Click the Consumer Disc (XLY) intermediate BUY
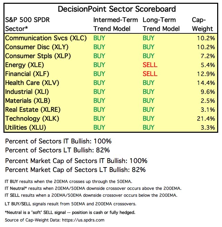Screen dimensions: 222x227 coord(99,47)
